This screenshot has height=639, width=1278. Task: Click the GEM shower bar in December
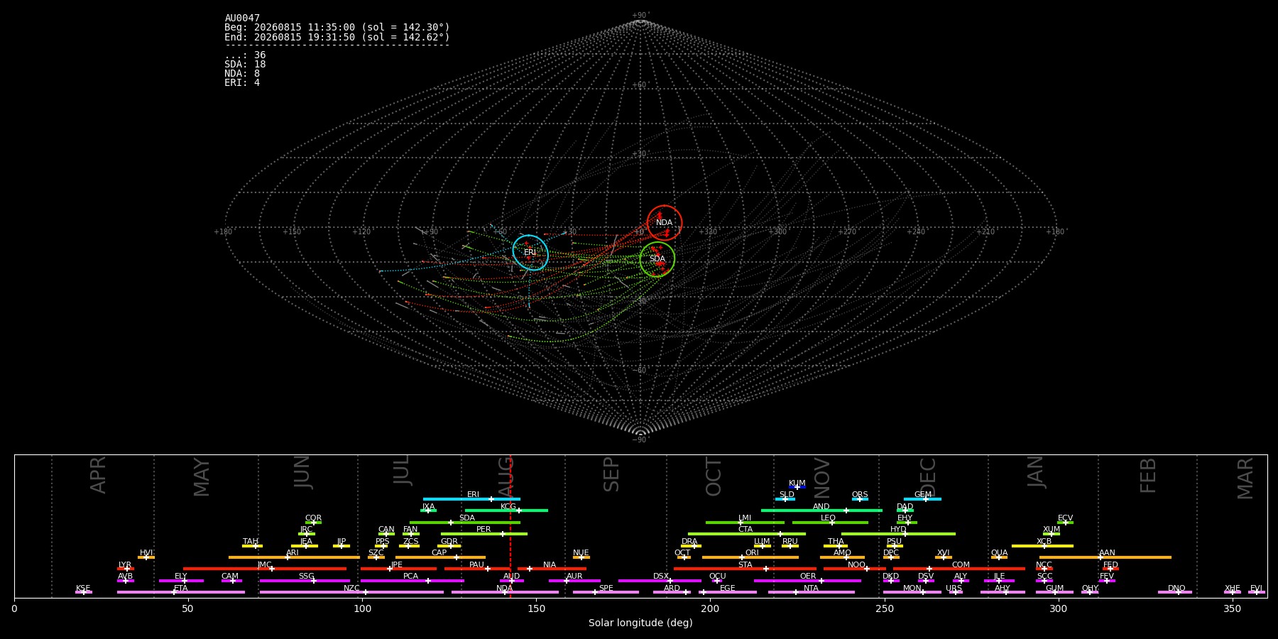click(922, 499)
